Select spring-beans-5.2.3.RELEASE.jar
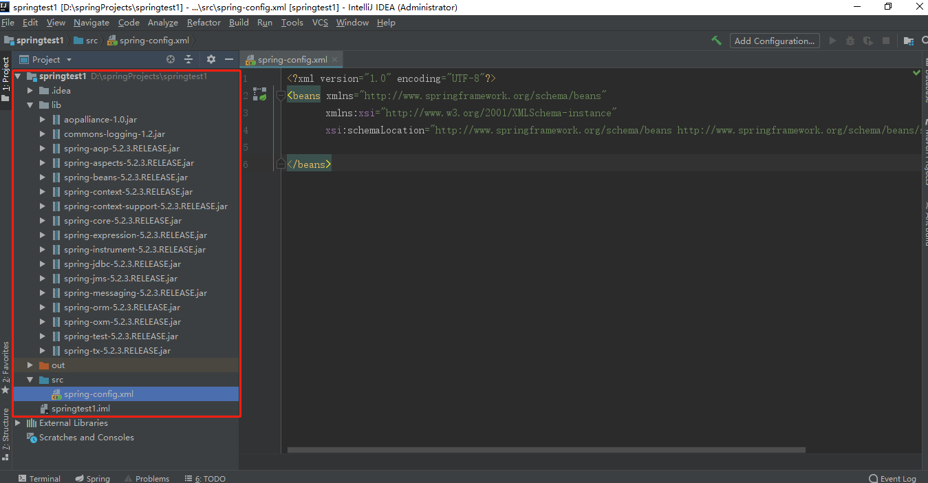The height and width of the screenshot is (483, 928). point(126,178)
